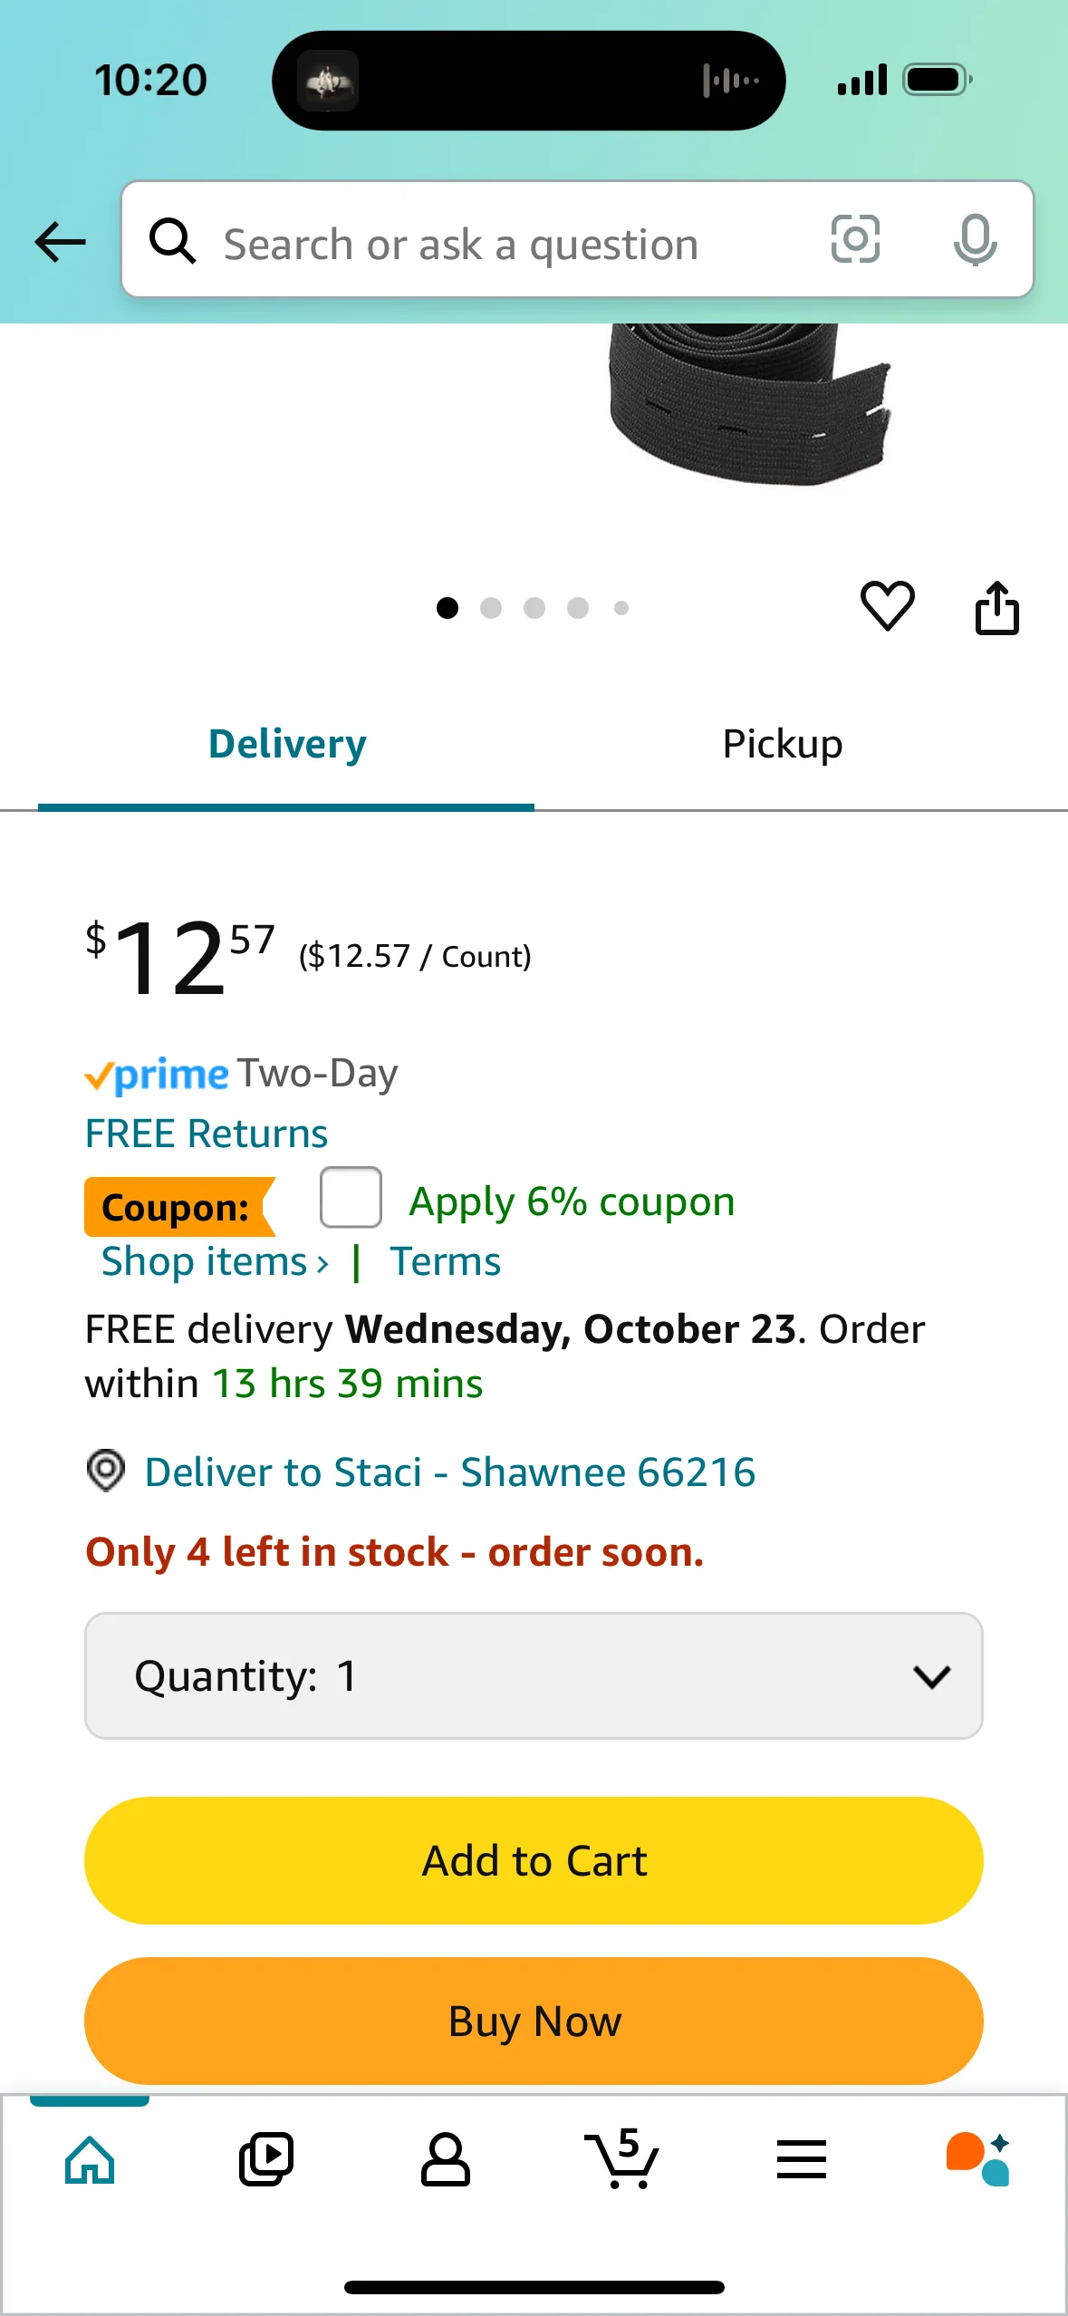Image resolution: width=1068 pixels, height=2316 pixels.
Task: Tap the microphone voice search icon
Action: point(975,240)
